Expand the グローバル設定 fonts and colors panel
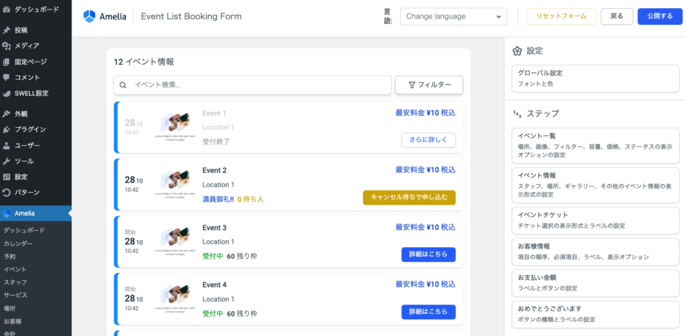This screenshot has height=336, width=685. tap(595, 78)
